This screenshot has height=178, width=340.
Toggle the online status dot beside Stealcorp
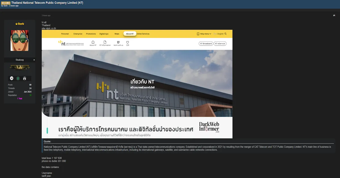34,60
